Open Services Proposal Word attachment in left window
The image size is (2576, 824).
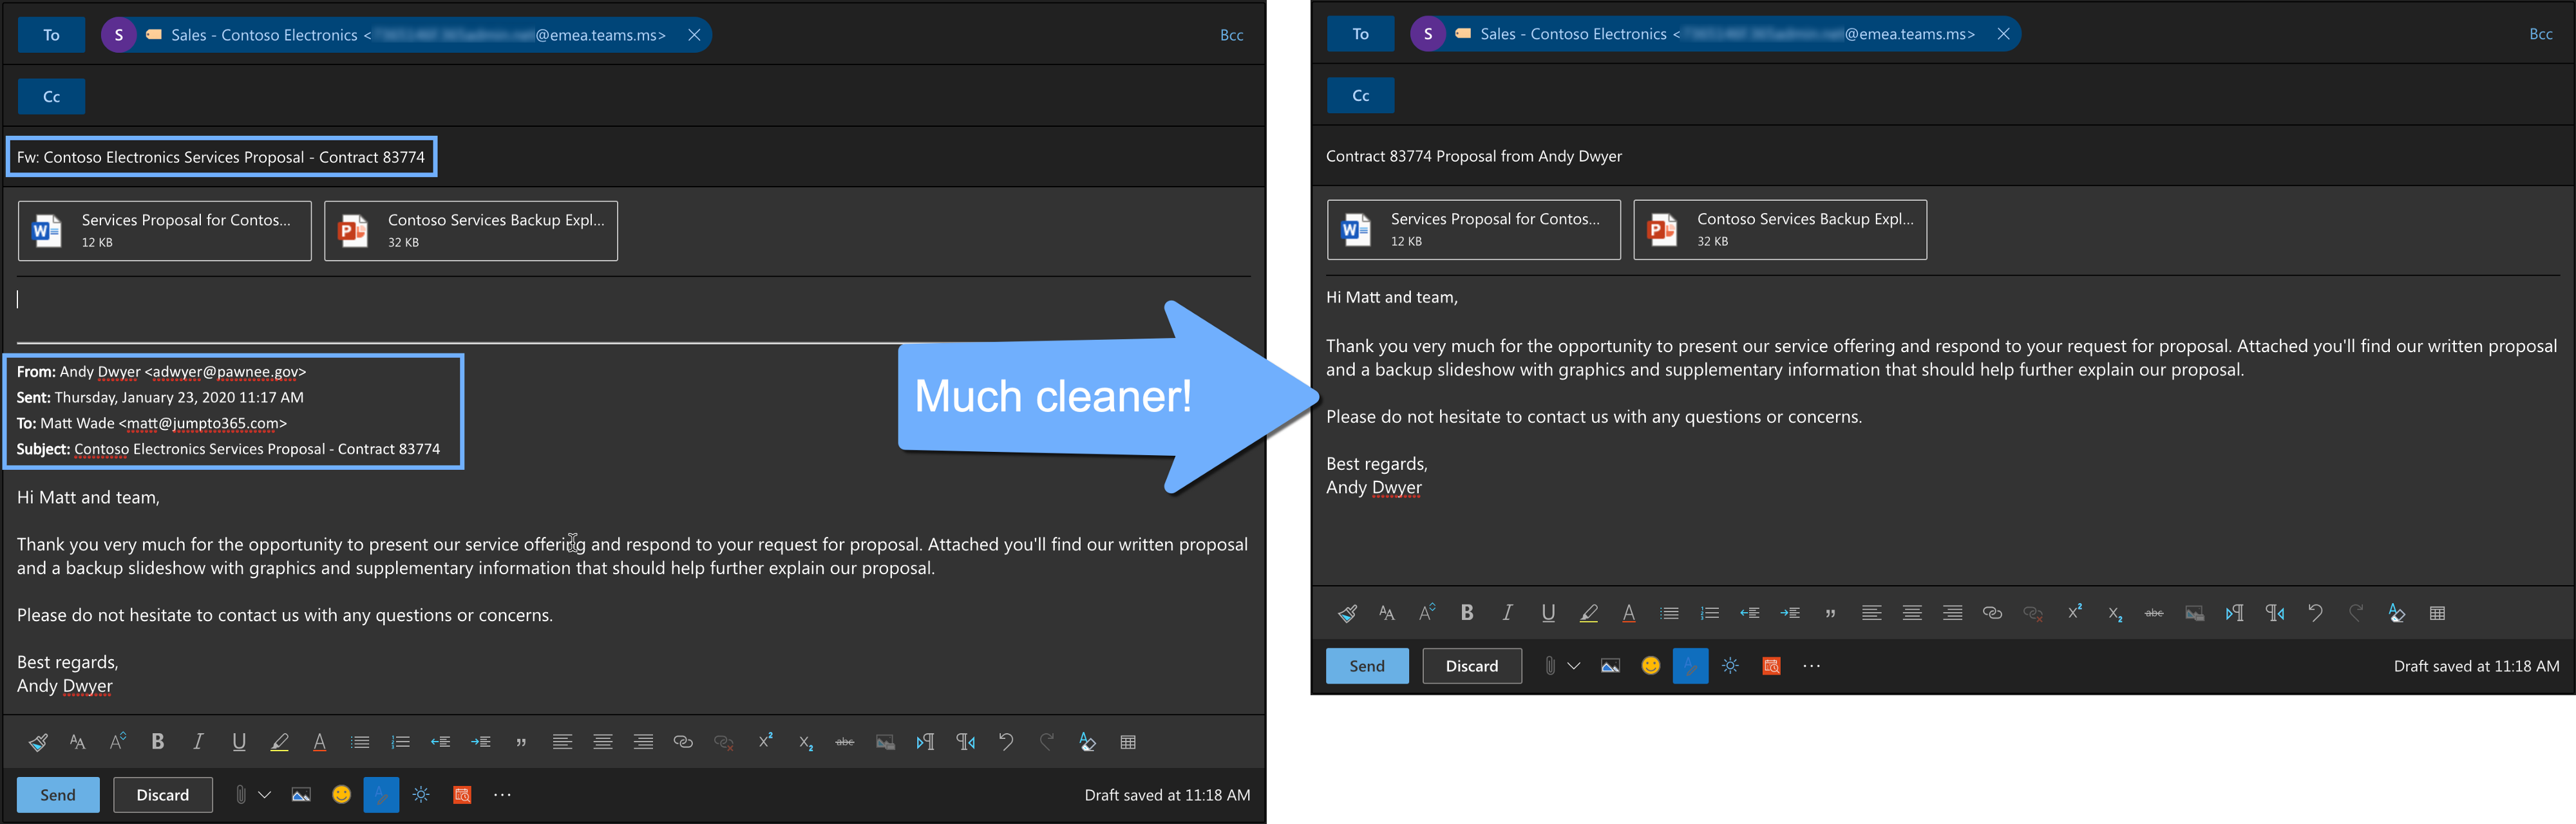pyautogui.click(x=165, y=231)
